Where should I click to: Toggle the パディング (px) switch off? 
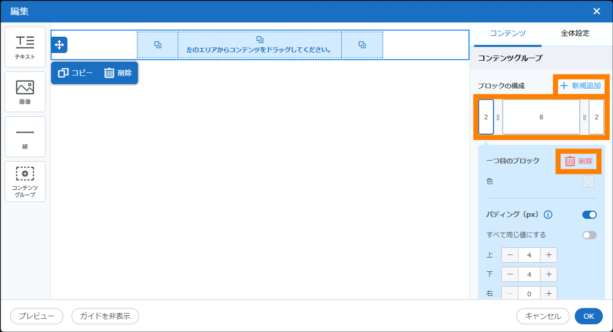pos(589,215)
